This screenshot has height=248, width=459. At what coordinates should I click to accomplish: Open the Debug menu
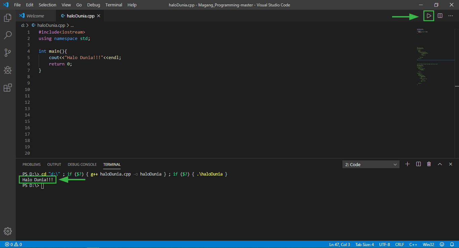[x=93, y=5]
